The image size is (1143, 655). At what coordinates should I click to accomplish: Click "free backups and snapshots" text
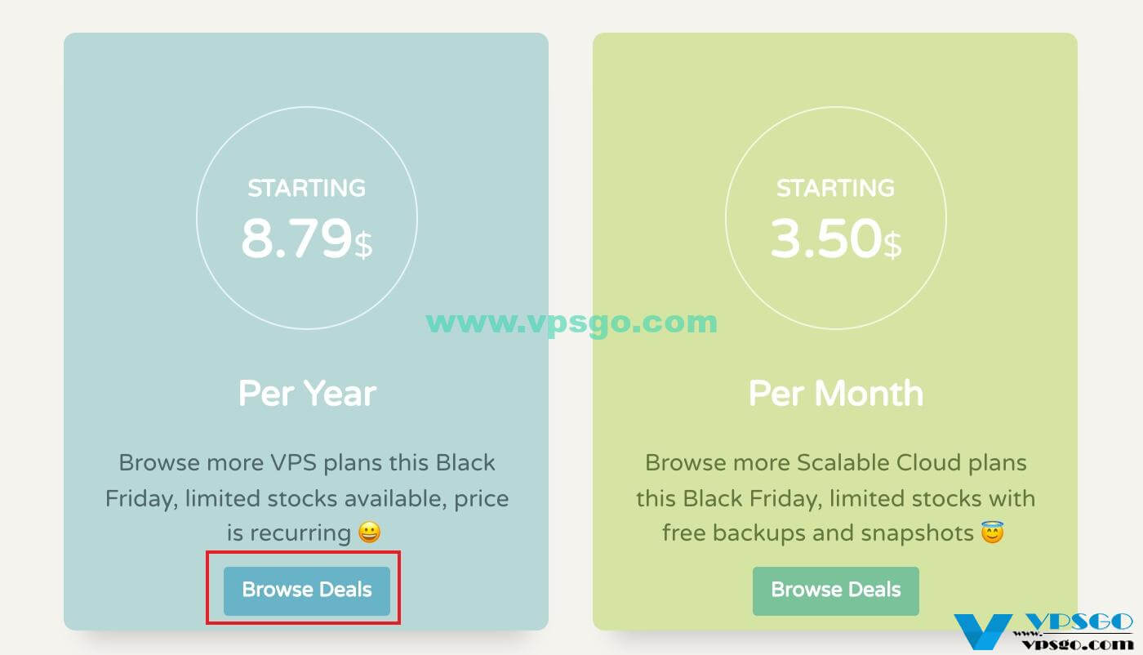[x=818, y=533]
